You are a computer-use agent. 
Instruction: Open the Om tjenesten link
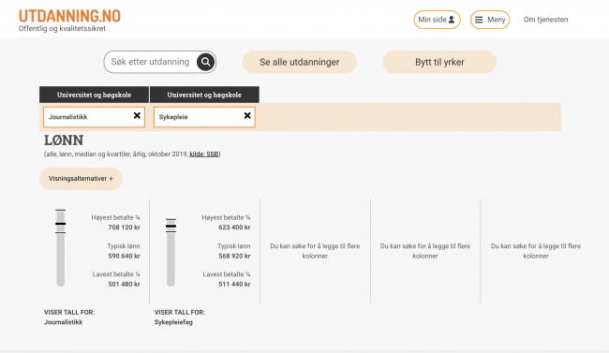tap(545, 20)
